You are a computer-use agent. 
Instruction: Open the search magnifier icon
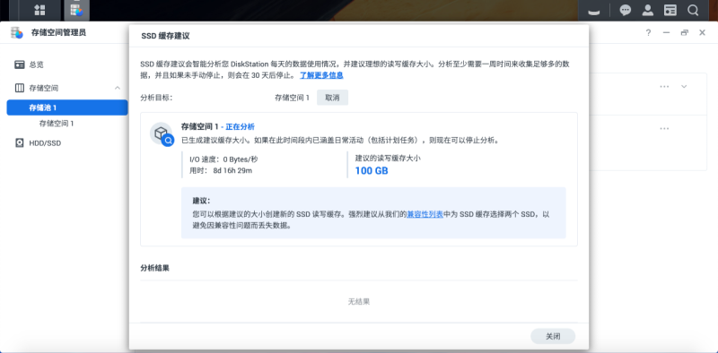(x=693, y=10)
